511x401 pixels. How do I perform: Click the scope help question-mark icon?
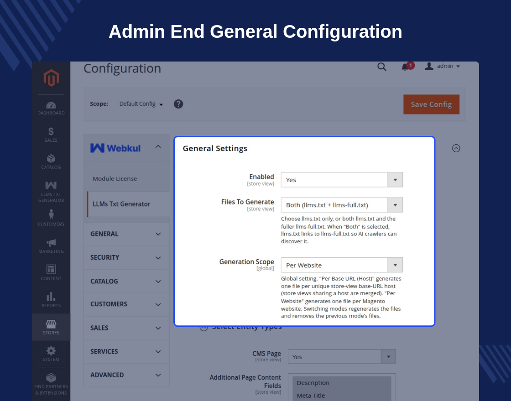[178, 104]
